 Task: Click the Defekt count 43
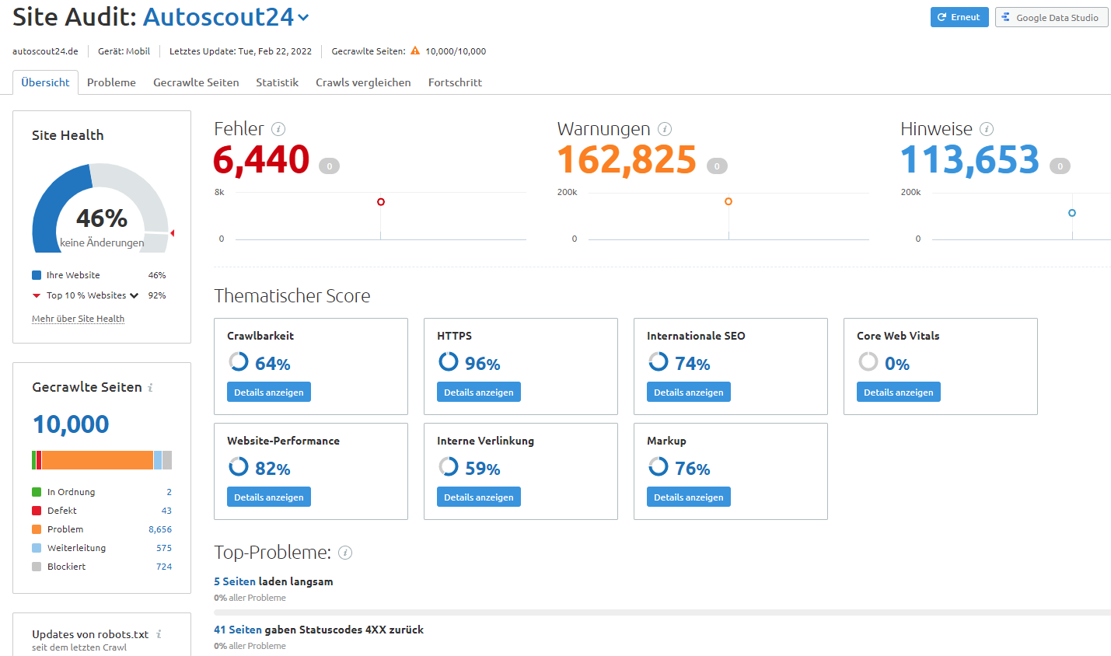pyautogui.click(x=166, y=511)
